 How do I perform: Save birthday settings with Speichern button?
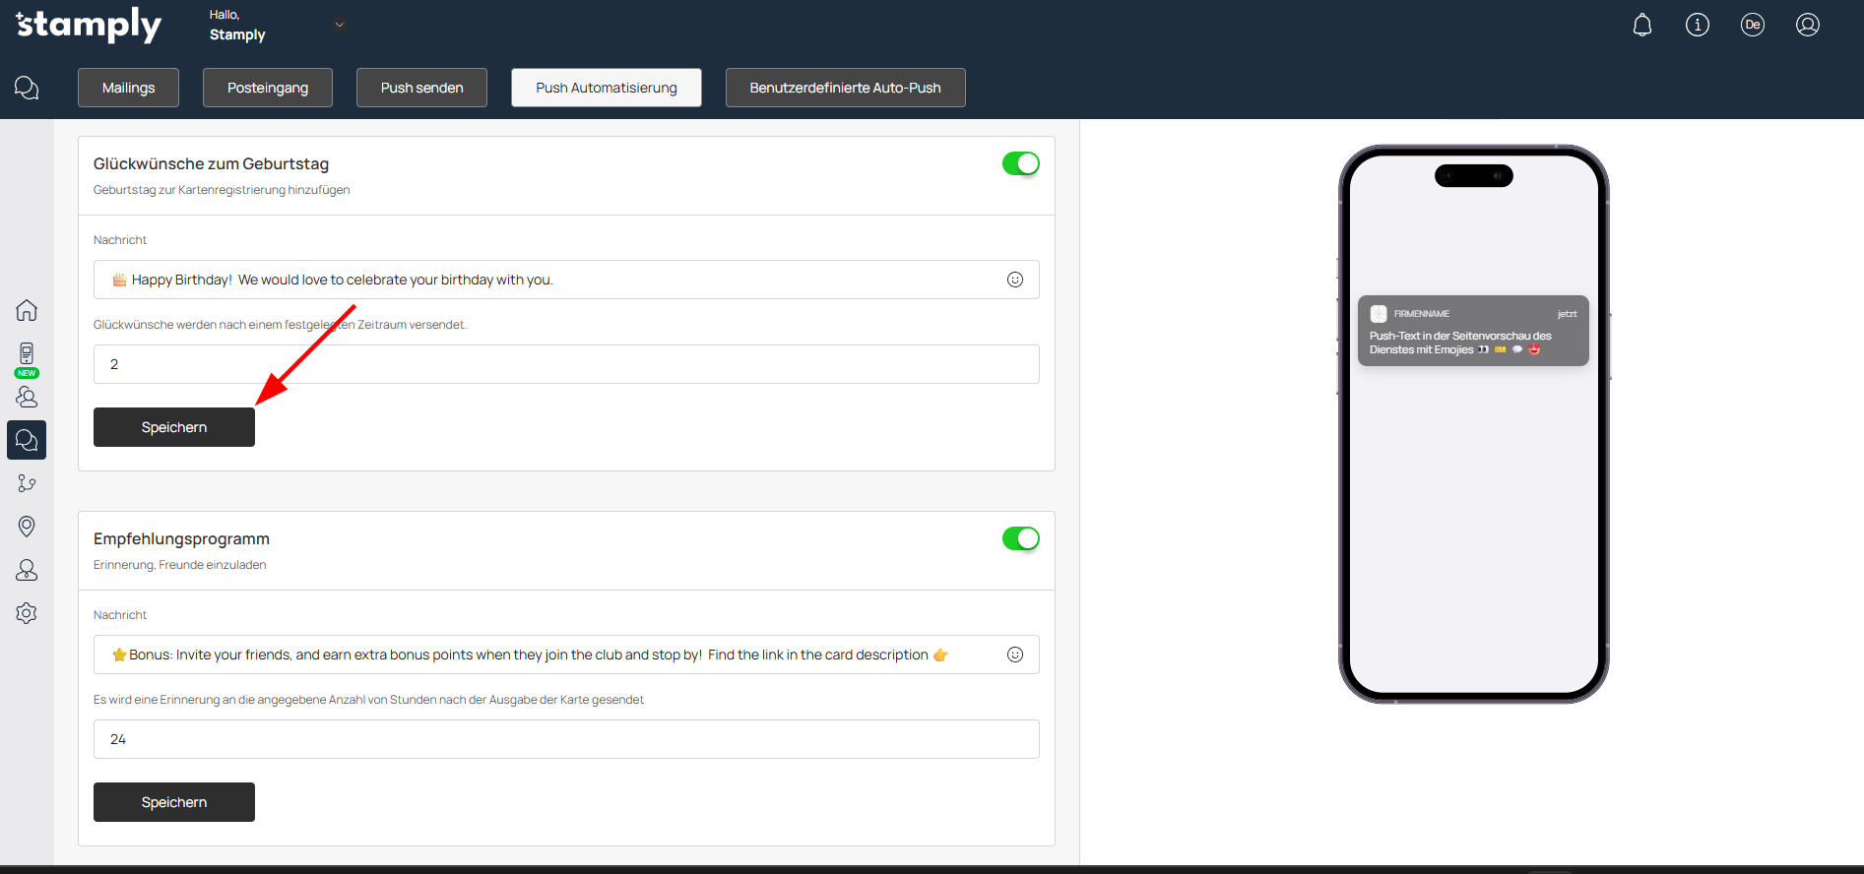pyautogui.click(x=174, y=427)
